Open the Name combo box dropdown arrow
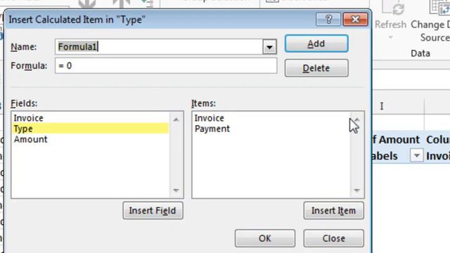The height and width of the screenshot is (253, 450). pos(269,47)
